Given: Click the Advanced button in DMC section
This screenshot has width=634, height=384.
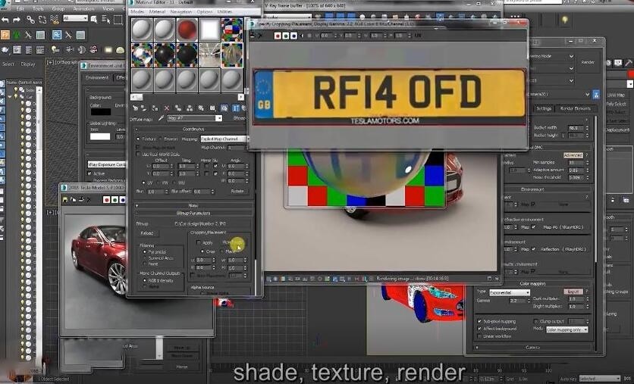Looking at the screenshot, I should [x=573, y=155].
